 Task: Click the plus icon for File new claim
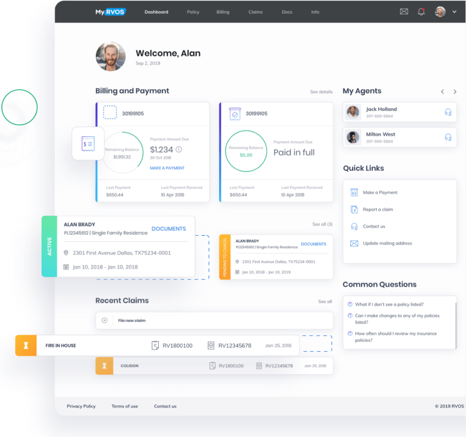click(105, 320)
